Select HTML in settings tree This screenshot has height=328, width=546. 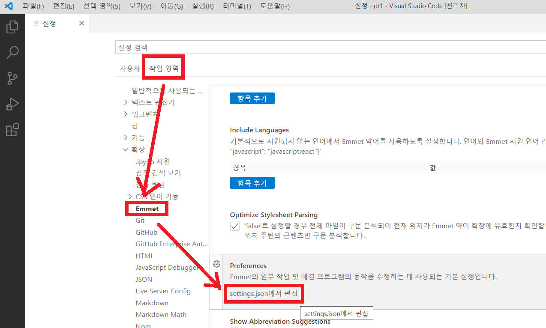145,256
